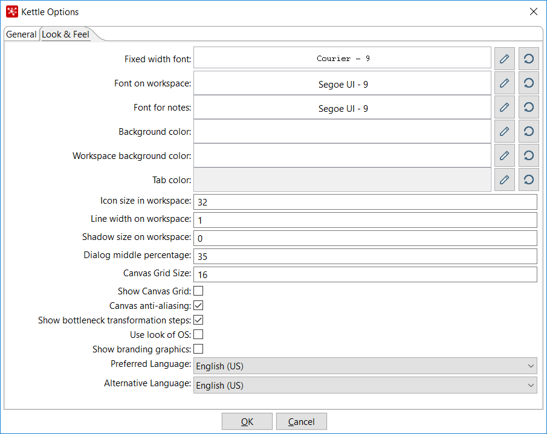
Task: Switch to the General tab
Action: [21, 34]
